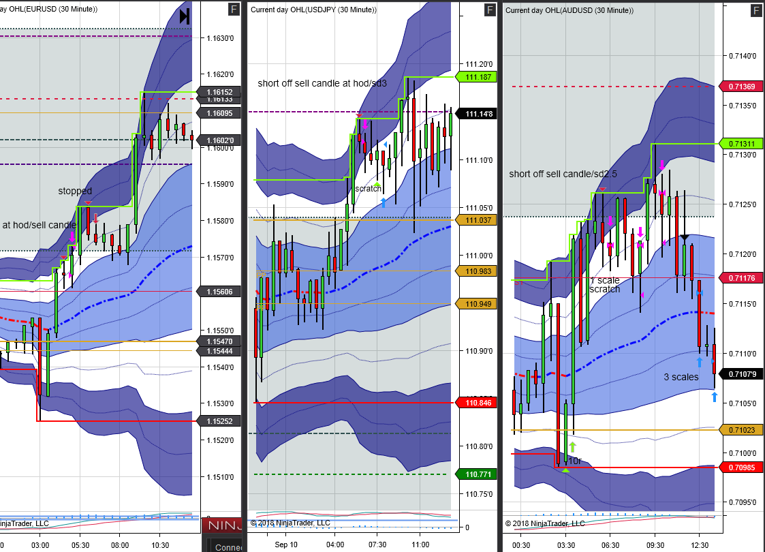Click the green 0.71311 price marker
The image size is (765, 552).
741,144
